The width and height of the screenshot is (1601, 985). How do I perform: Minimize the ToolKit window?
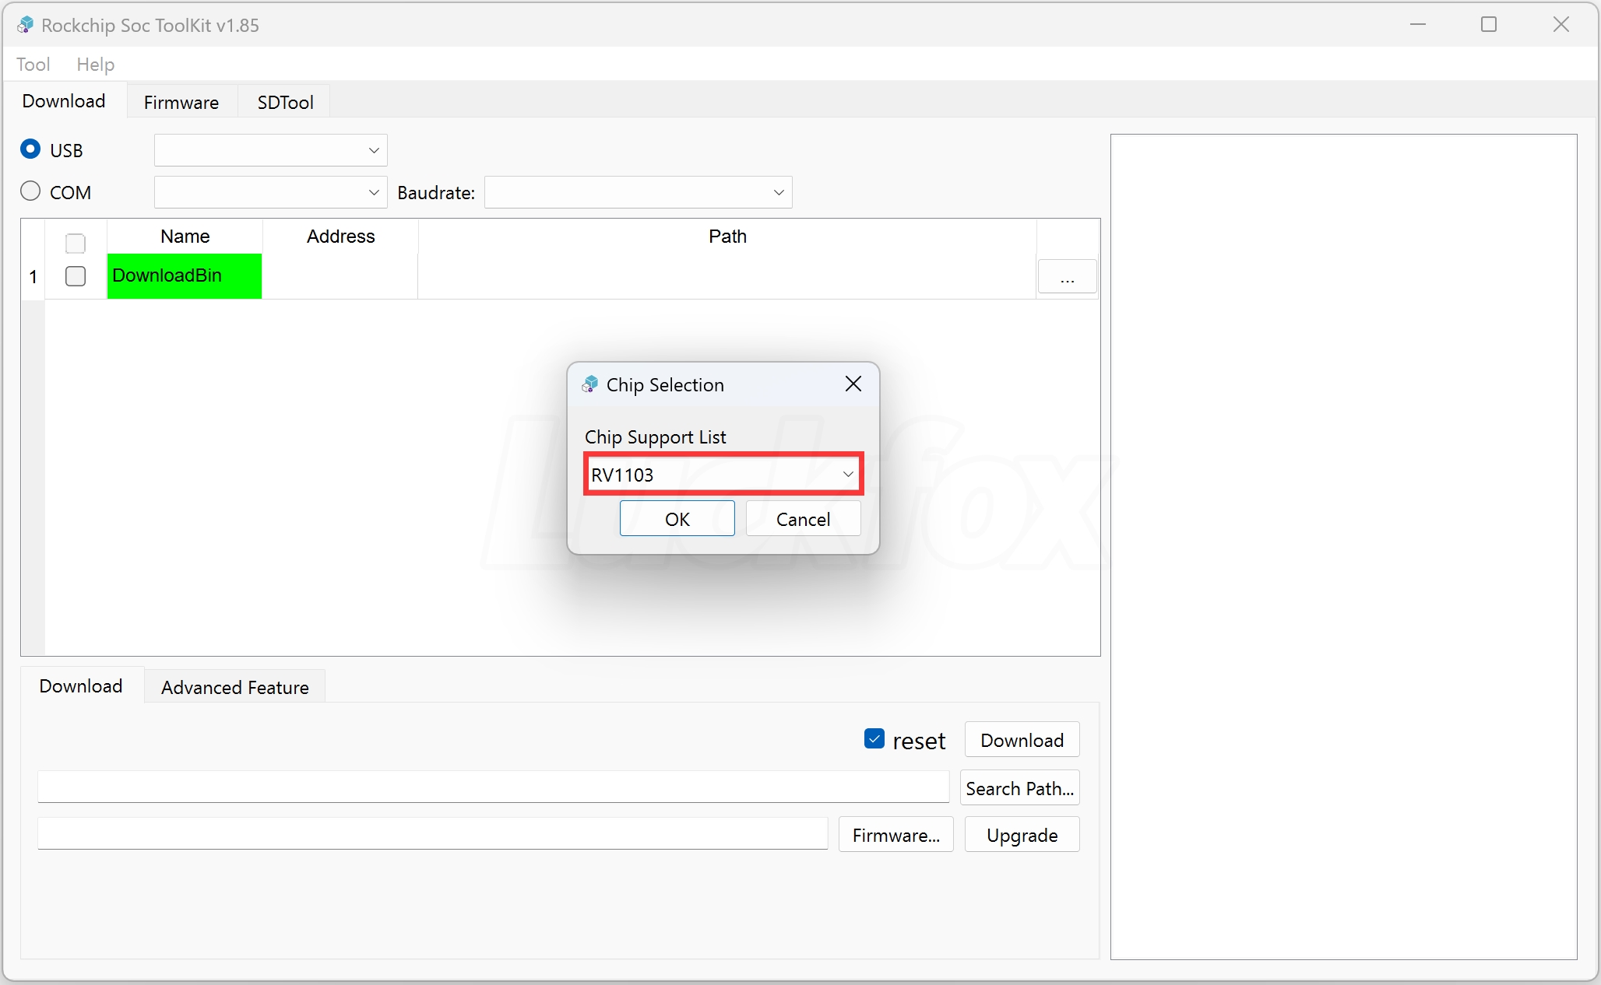click(x=1417, y=25)
